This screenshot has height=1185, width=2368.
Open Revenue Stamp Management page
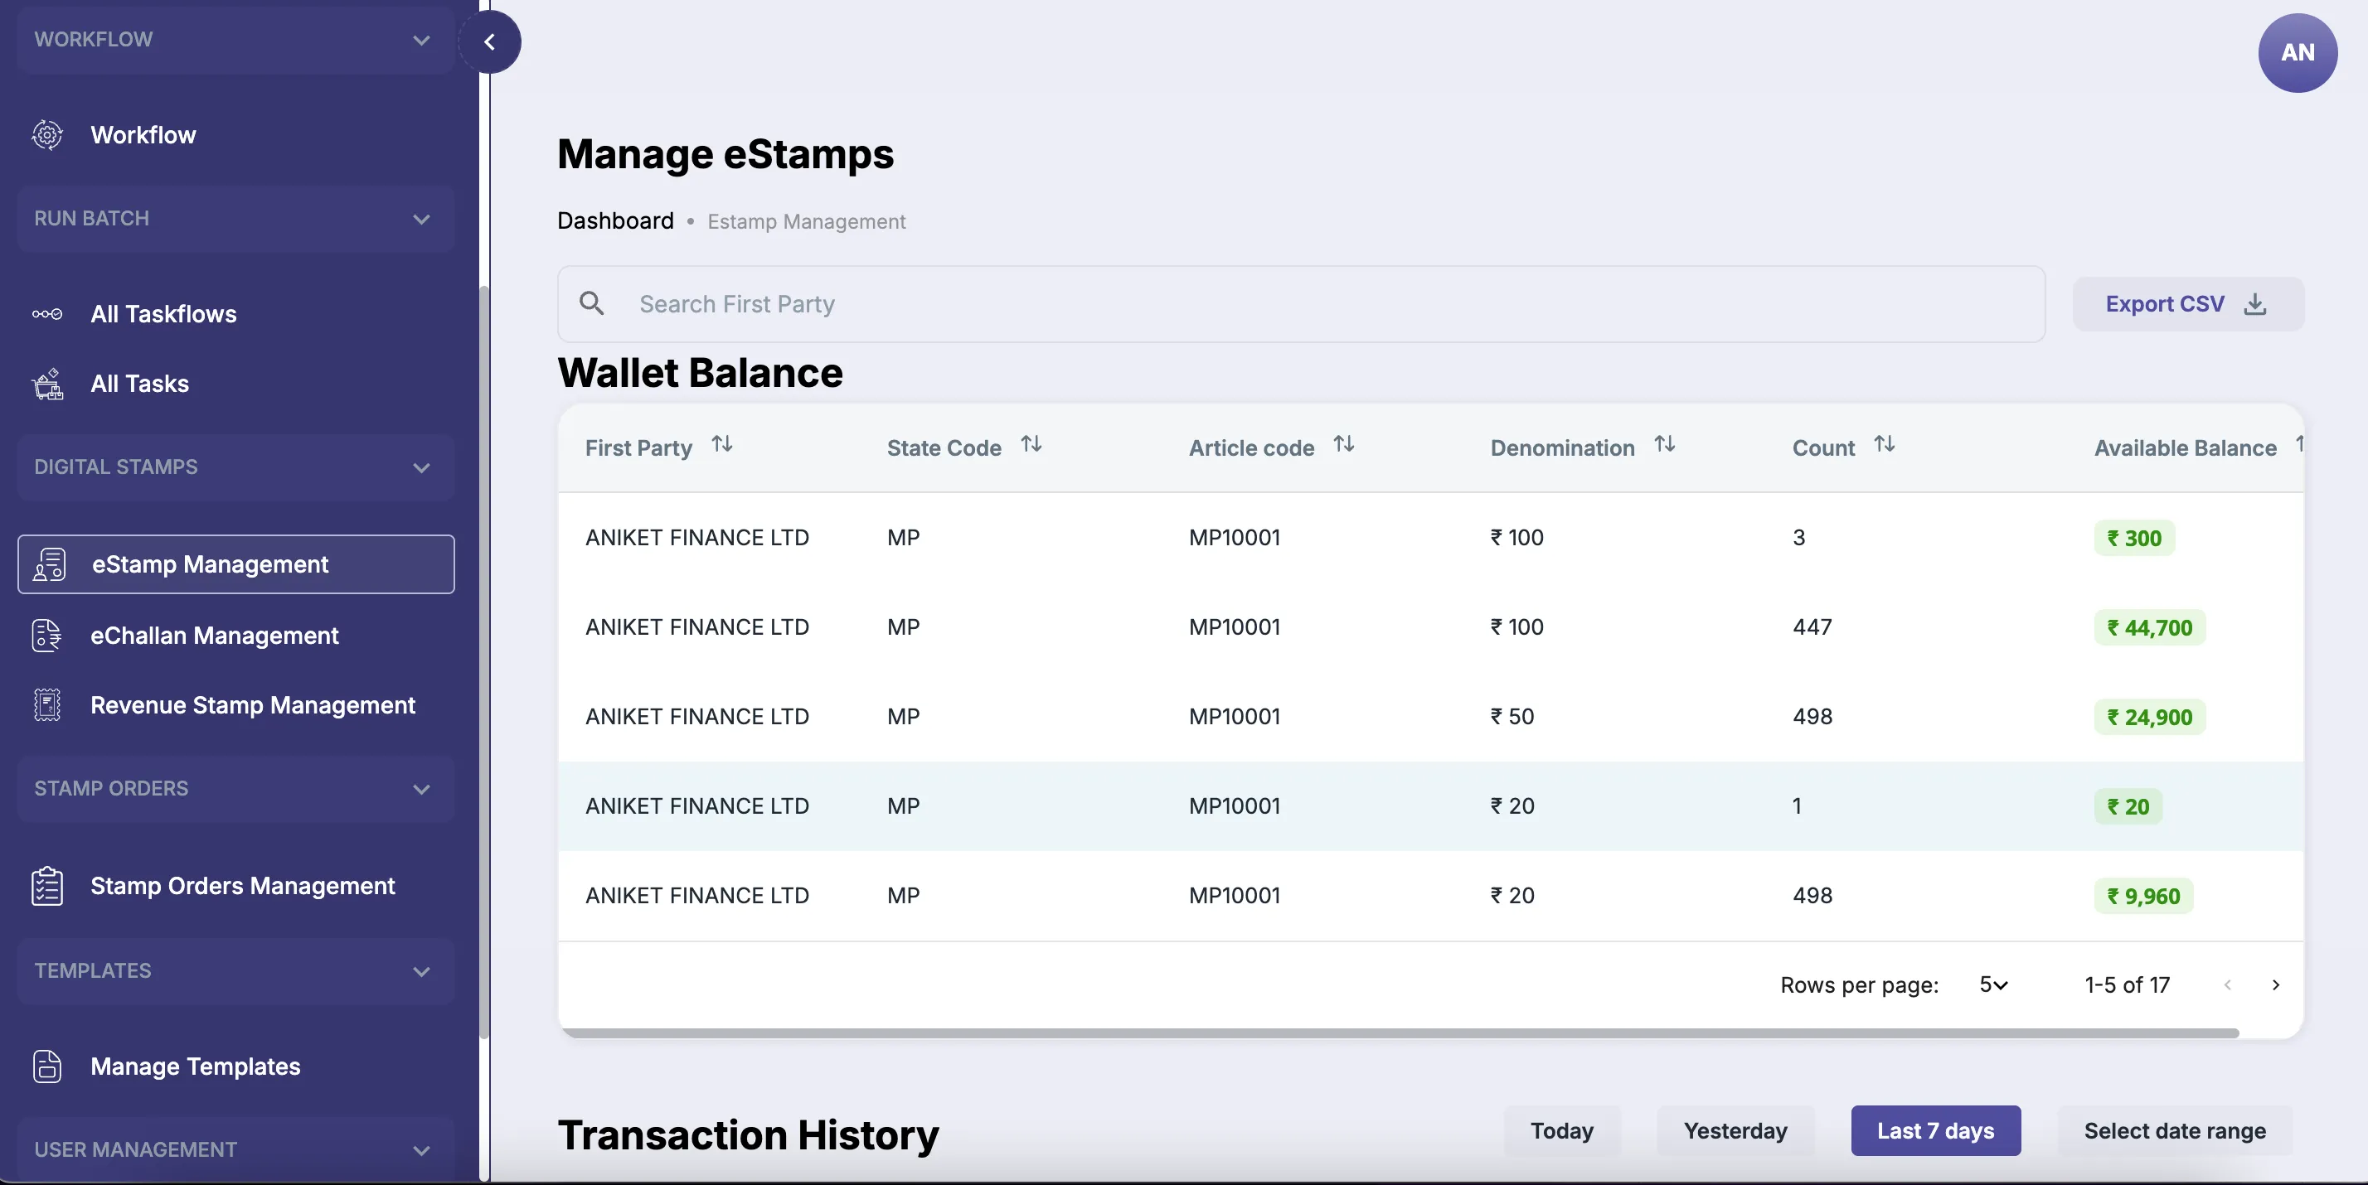coord(253,705)
